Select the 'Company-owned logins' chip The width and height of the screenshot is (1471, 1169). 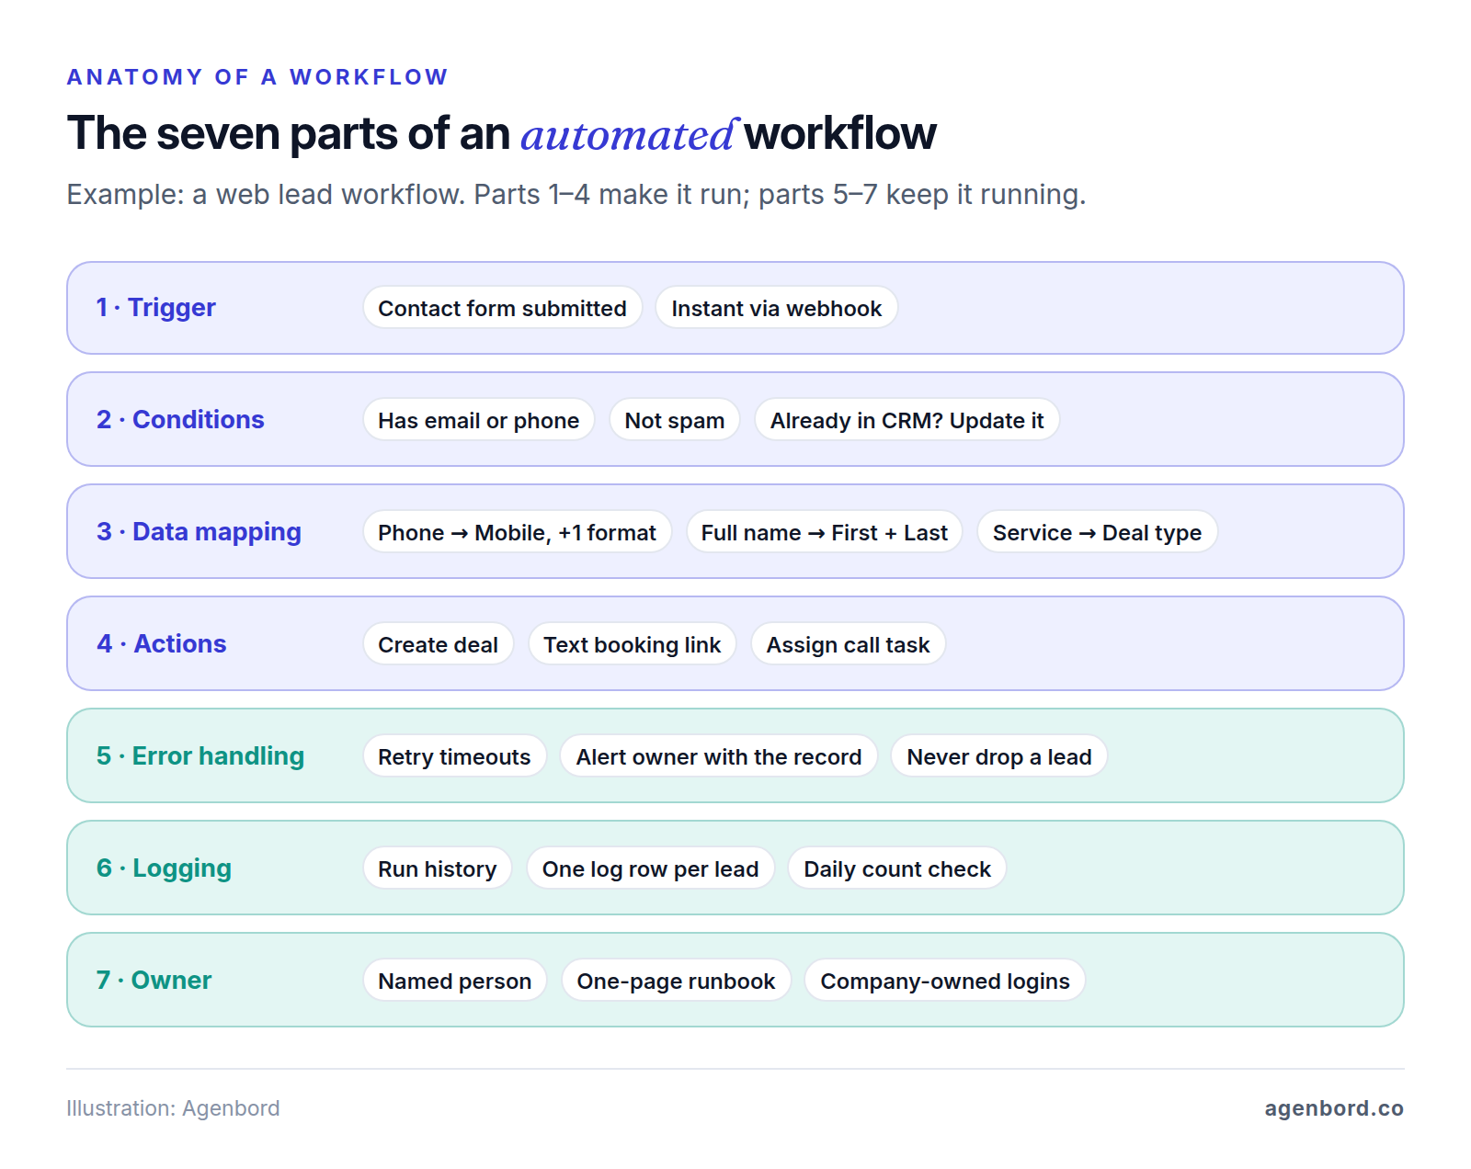point(944,981)
